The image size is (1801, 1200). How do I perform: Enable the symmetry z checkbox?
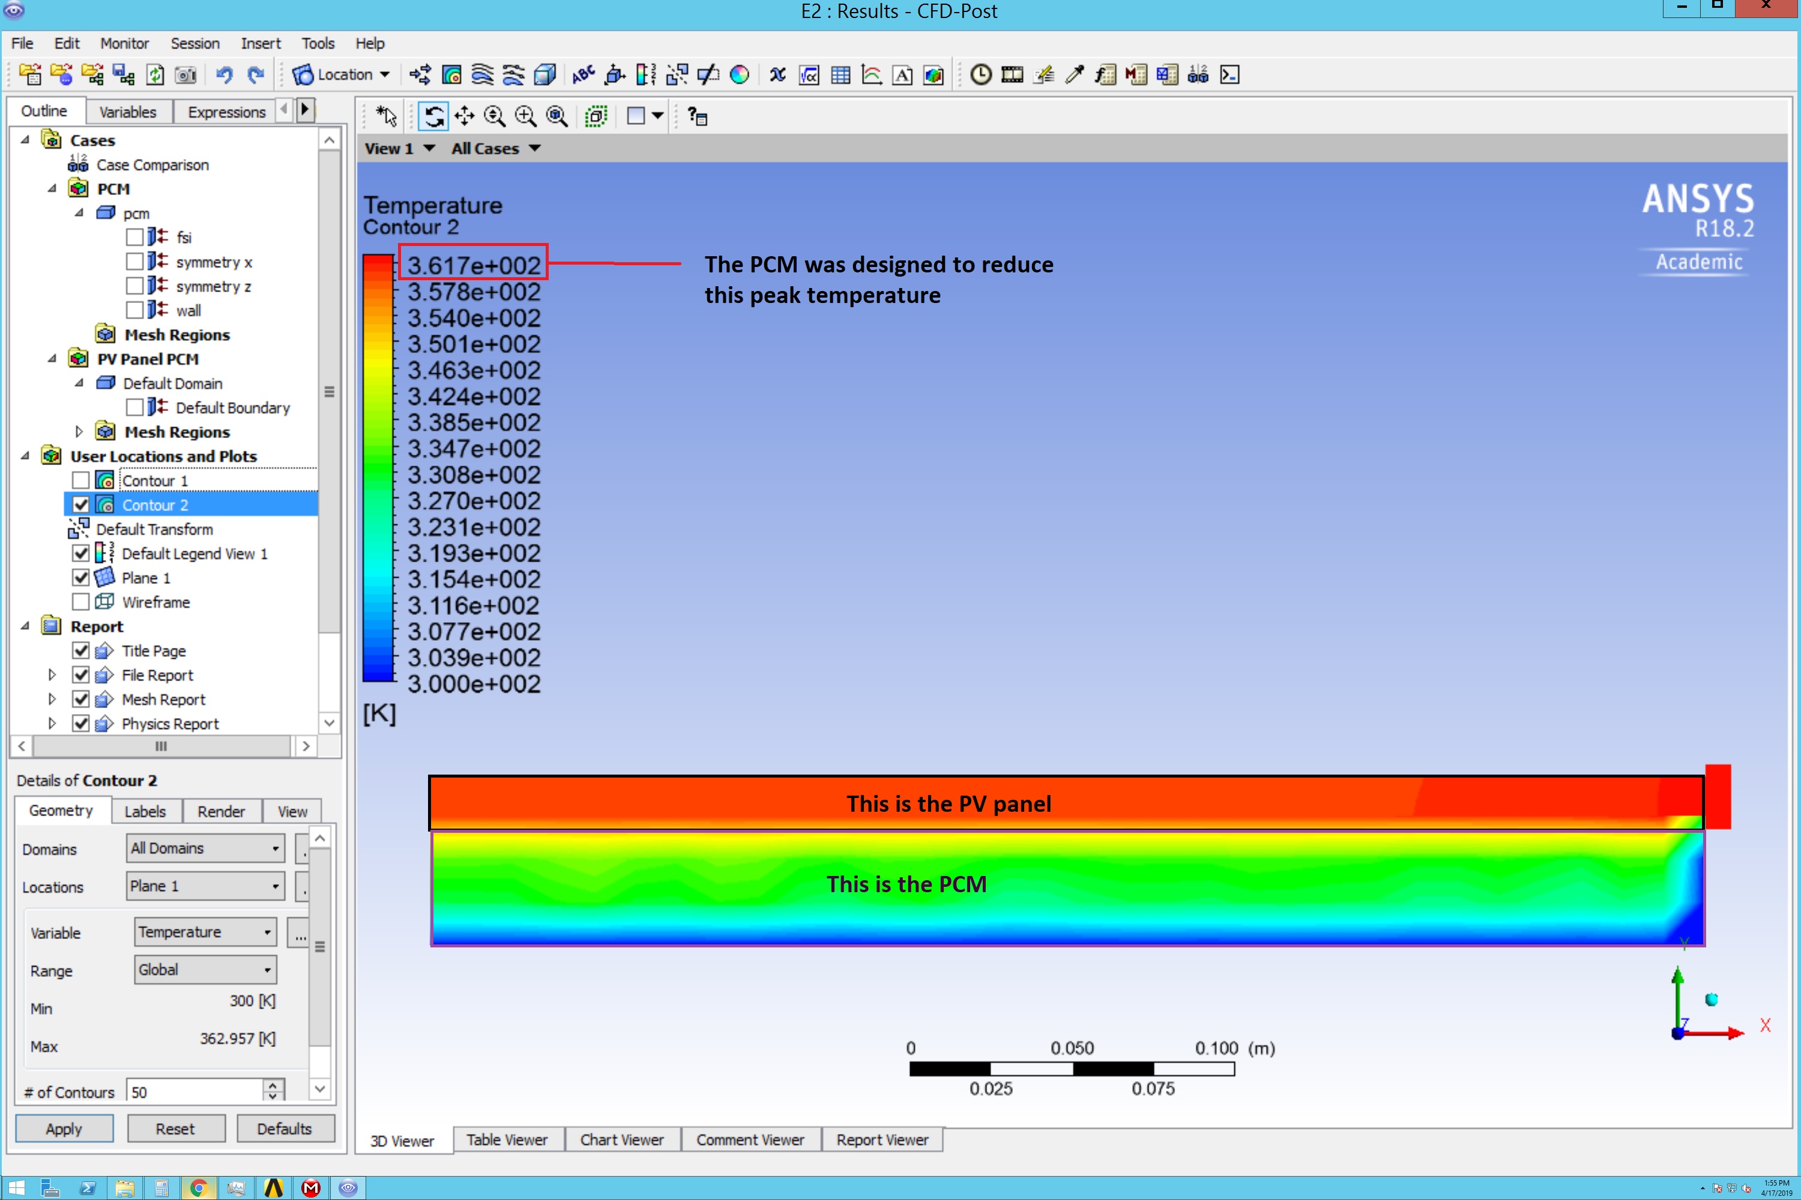click(134, 286)
